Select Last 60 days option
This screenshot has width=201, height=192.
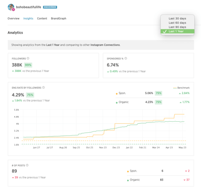click(177, 23)
